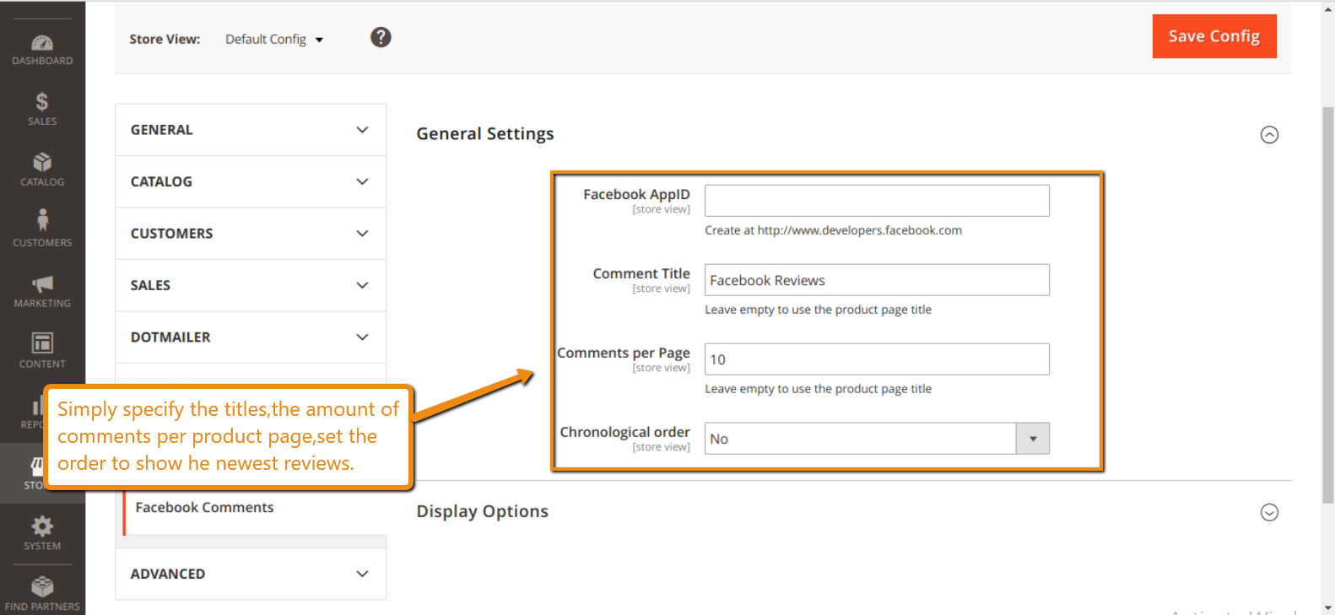
Task: Click into the Comment Title field
Action: pos(877,280)
